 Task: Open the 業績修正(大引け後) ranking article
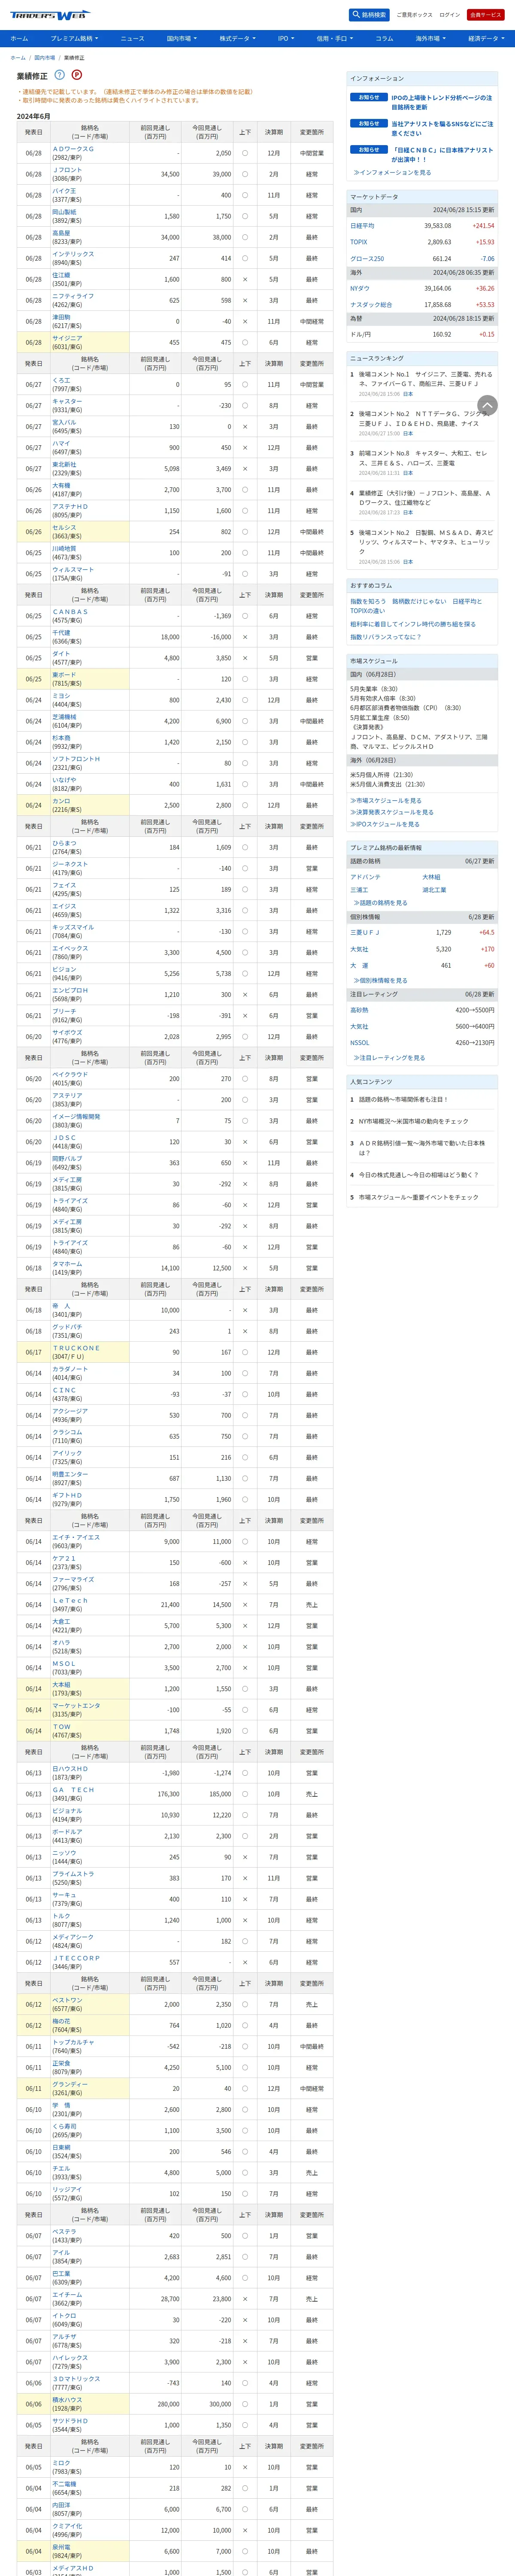[425, 498]
